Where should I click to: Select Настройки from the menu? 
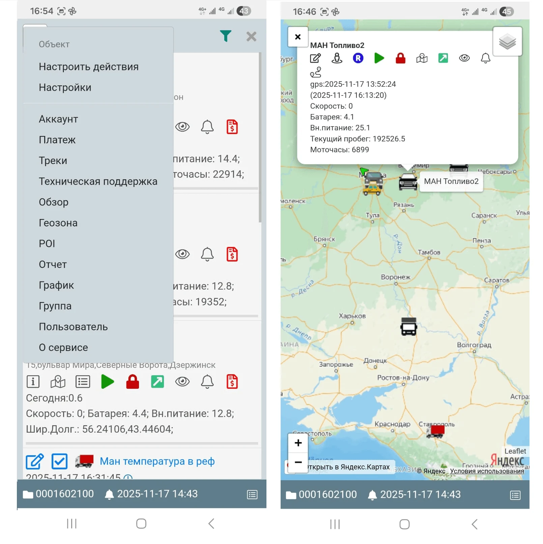pos(65,88)
